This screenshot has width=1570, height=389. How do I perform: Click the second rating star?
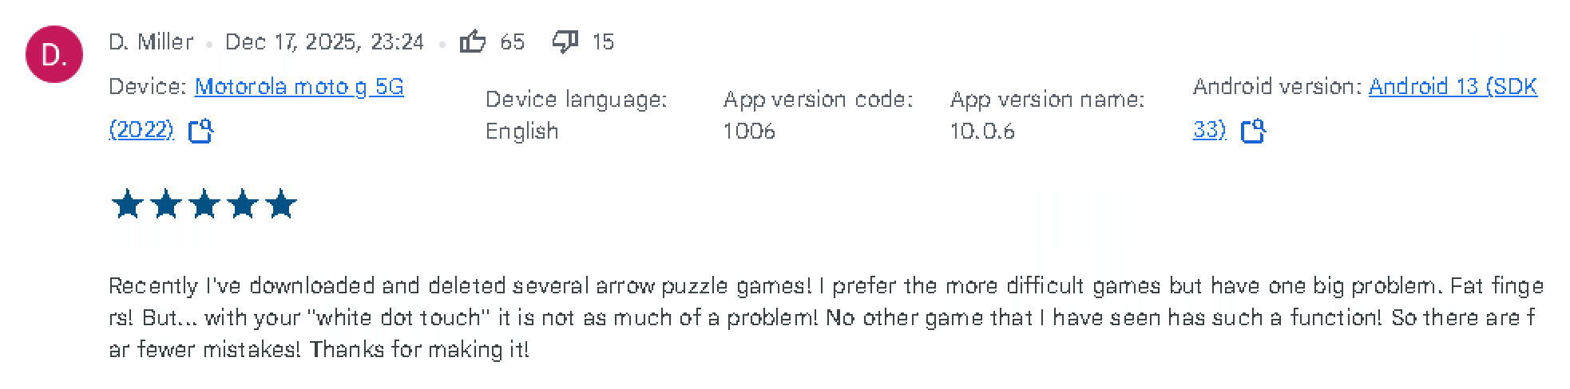[166, 205]
